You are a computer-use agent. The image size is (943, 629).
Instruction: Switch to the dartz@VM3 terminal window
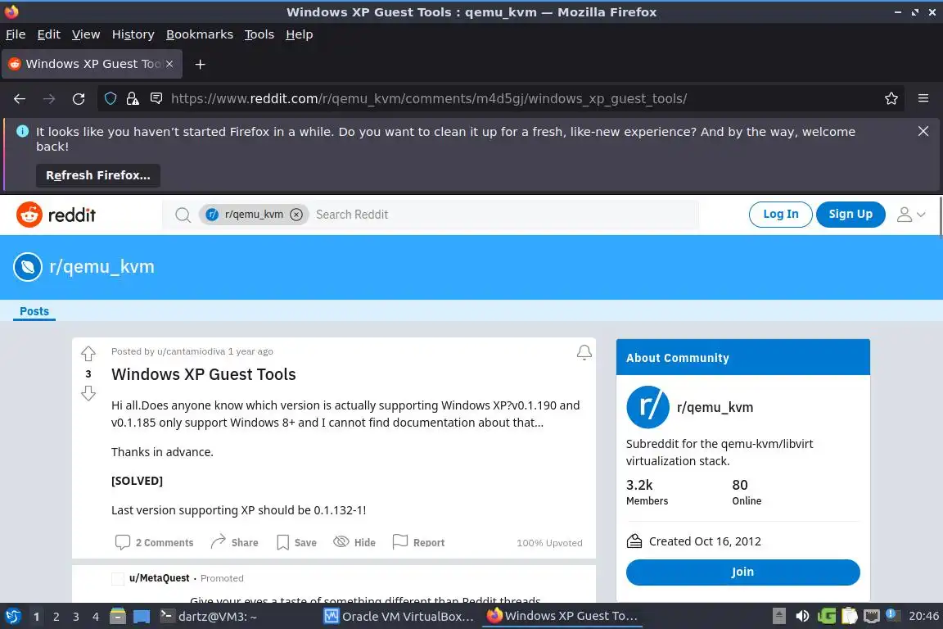pyautogui.click(x=209, y=617)
